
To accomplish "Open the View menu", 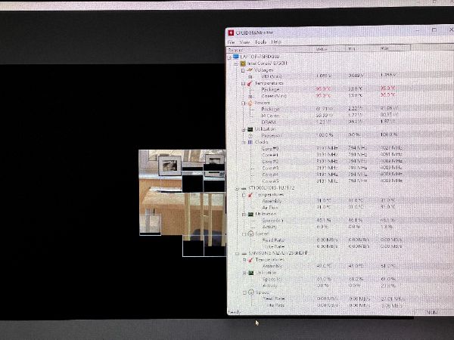I will pos(244,42).
